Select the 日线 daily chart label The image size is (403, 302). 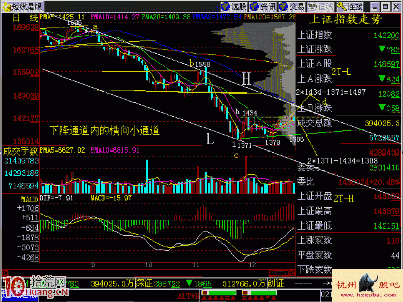coord(25,18)
